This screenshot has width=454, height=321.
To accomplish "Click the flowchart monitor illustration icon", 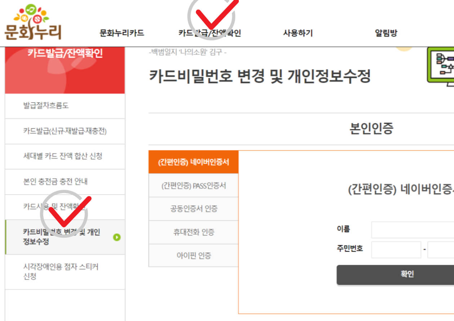I will click(x=440, y=66).
